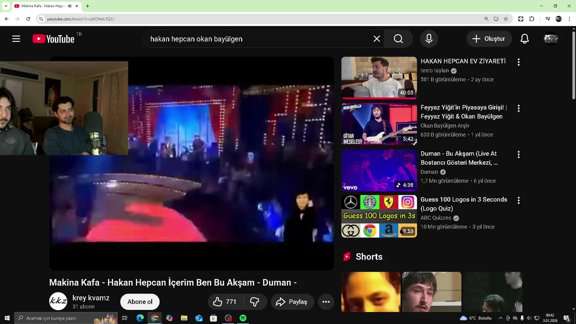The height and width of the screenshot is (324, 576).
Task: Share the video with Paylaş
Action: pyautogui.click(x=292, y=301)
